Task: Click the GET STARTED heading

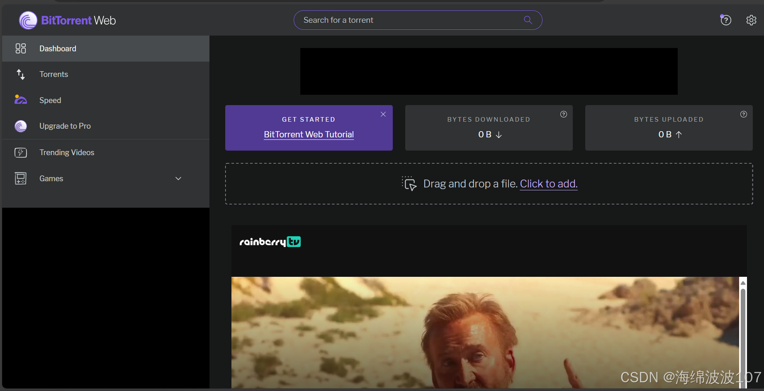Action: 309,120
